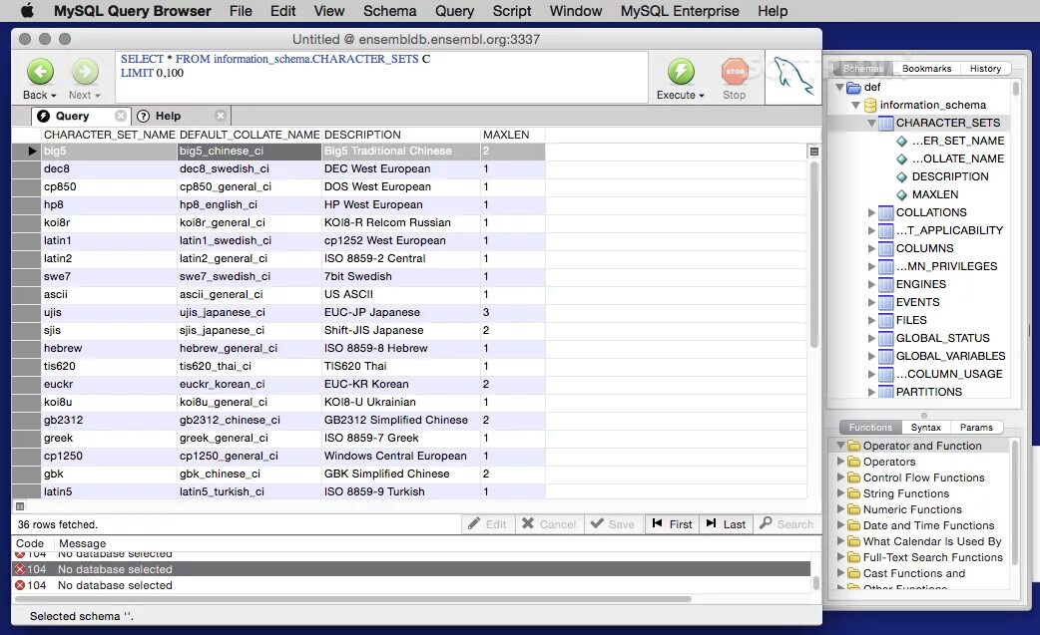Click the result grid vertical scrollbar
The image size is (1040, 635).
tap(814, 255)
